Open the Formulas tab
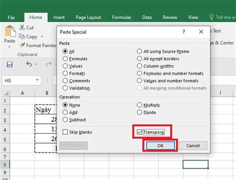This screenshot has height=180, width=236. coord(121,17)
